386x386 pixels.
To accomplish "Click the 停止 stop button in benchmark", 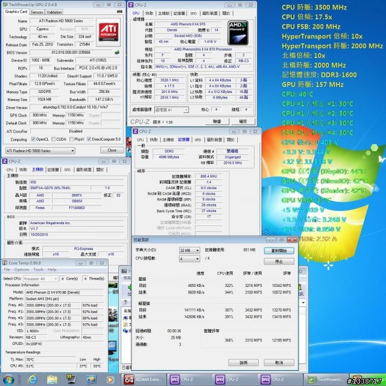I will tap(279, 262).
